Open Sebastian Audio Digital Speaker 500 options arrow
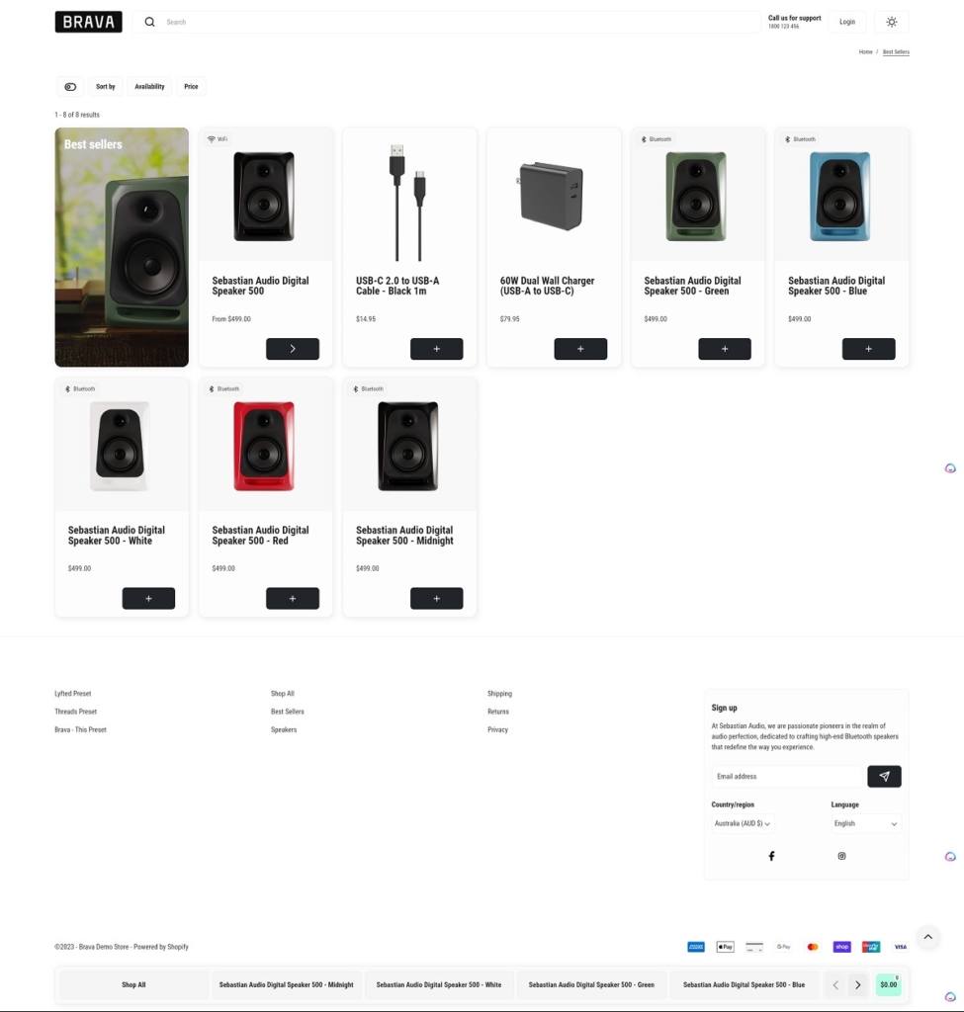Screen dimensions: 964x1012 (x=293, y=349)
